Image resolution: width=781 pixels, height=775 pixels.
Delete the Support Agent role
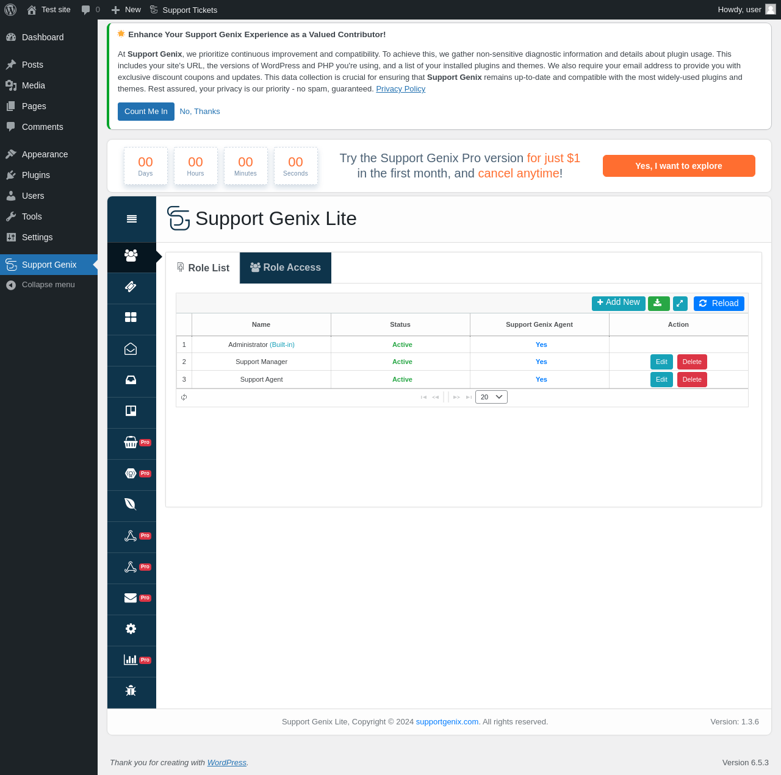coord(692,380)
